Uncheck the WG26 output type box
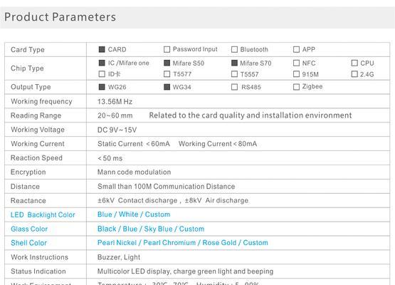 102,87
